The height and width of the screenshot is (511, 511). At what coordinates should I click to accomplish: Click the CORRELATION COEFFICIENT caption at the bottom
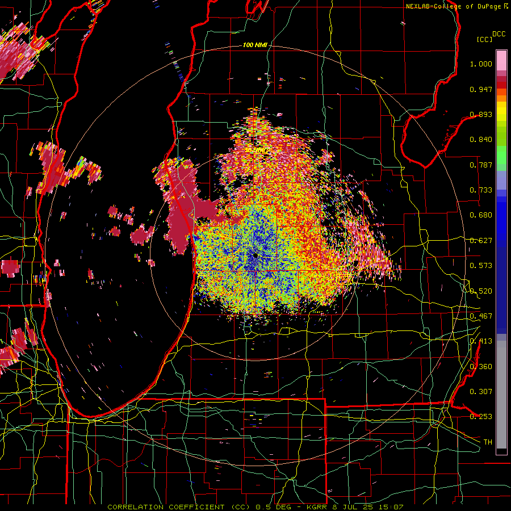[255, 507]
